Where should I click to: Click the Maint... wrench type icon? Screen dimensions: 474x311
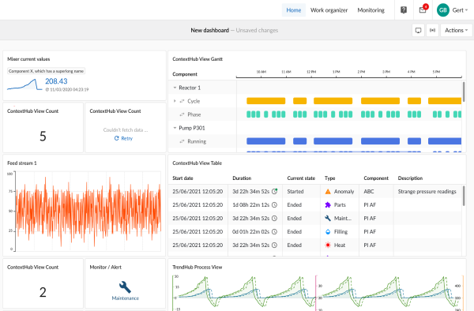(x=328, y=218)
